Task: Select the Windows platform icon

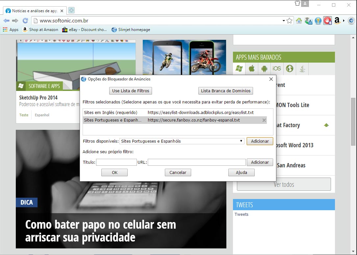Action: (239, 69)
